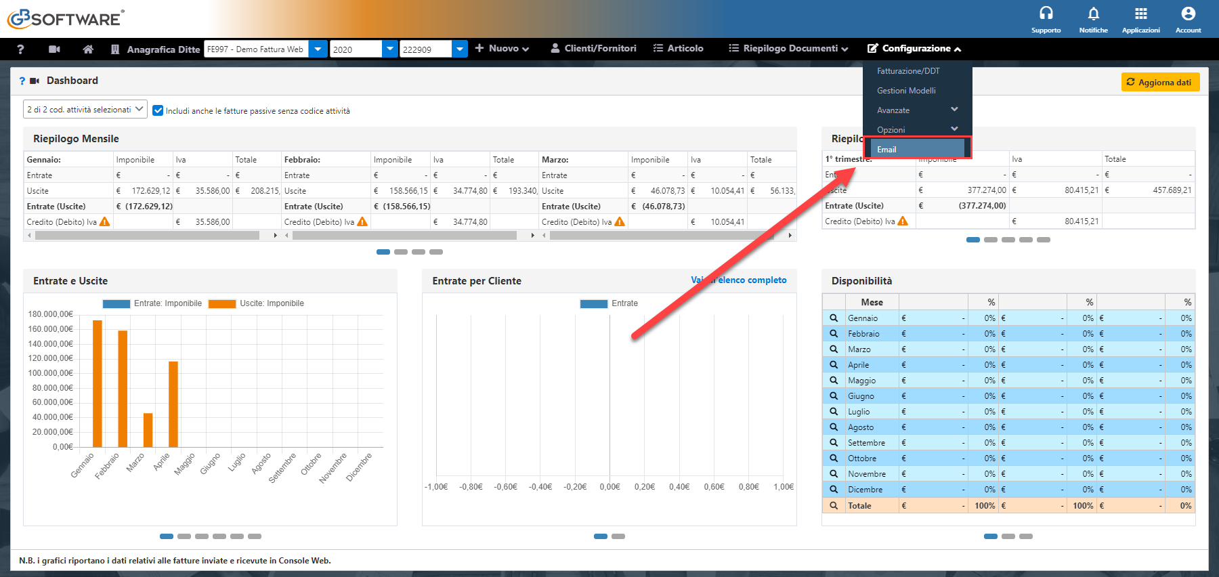Click Gennaio Credito Iva warning triangle
Screen dimensions: 1219x577
pyautogui.click(x=104, y=221)
